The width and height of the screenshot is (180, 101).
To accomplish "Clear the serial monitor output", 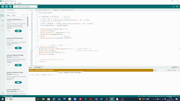I will tap(178, 67).
